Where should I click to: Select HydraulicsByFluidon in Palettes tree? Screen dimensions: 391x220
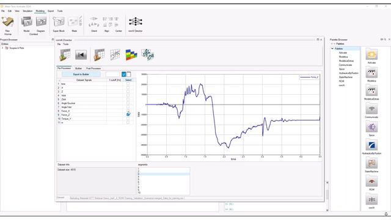click(x=349, y=73)
